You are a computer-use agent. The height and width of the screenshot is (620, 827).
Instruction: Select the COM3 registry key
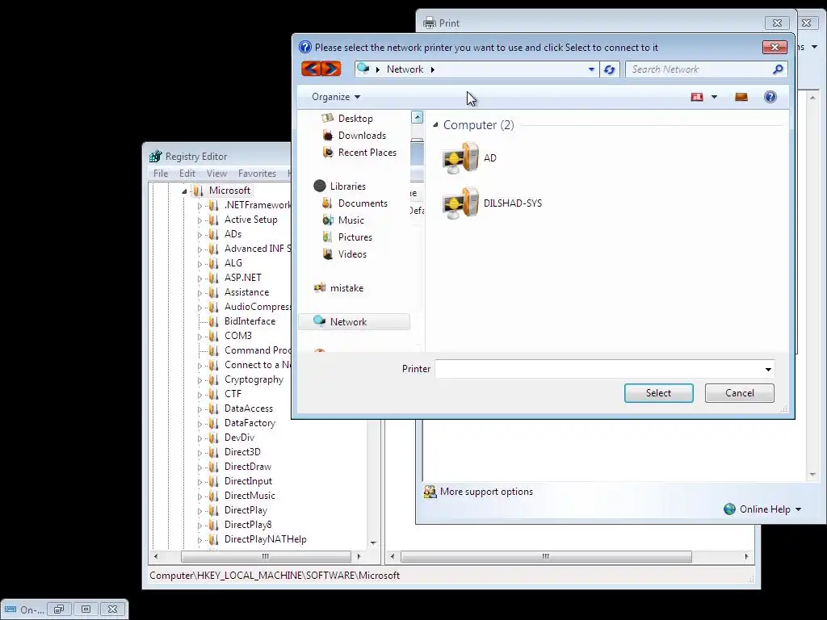(x=238, y=335)
